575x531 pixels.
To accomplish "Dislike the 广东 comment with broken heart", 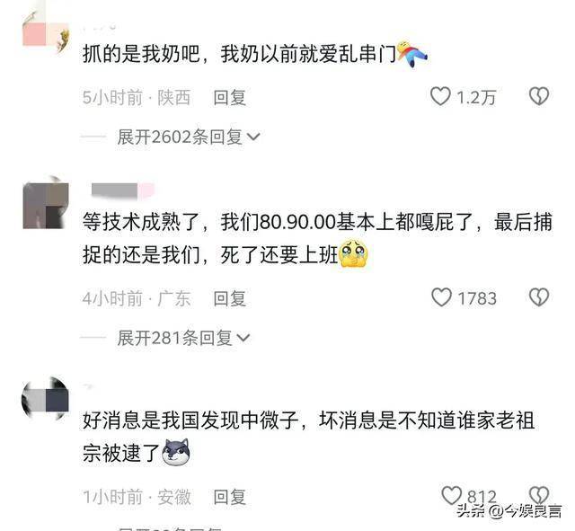I will [539, 297].
